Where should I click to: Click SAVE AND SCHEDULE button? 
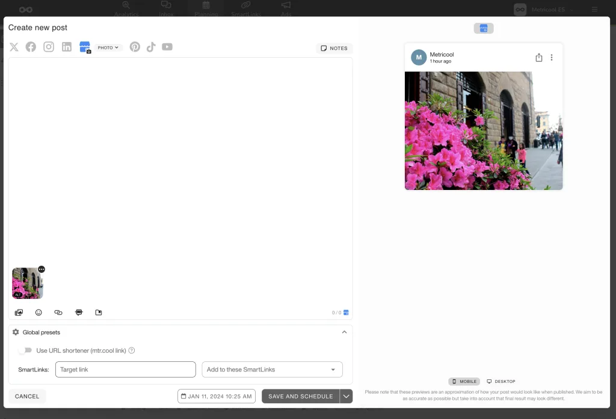pyautogui.click(x=301, y=396)
